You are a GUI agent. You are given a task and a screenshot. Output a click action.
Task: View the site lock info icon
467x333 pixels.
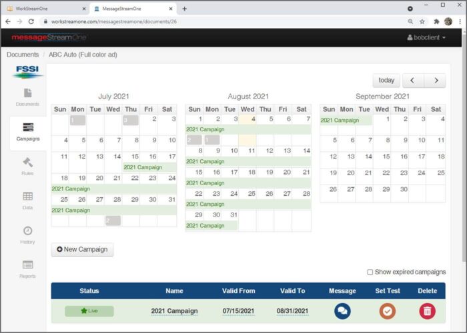point(45,21)
